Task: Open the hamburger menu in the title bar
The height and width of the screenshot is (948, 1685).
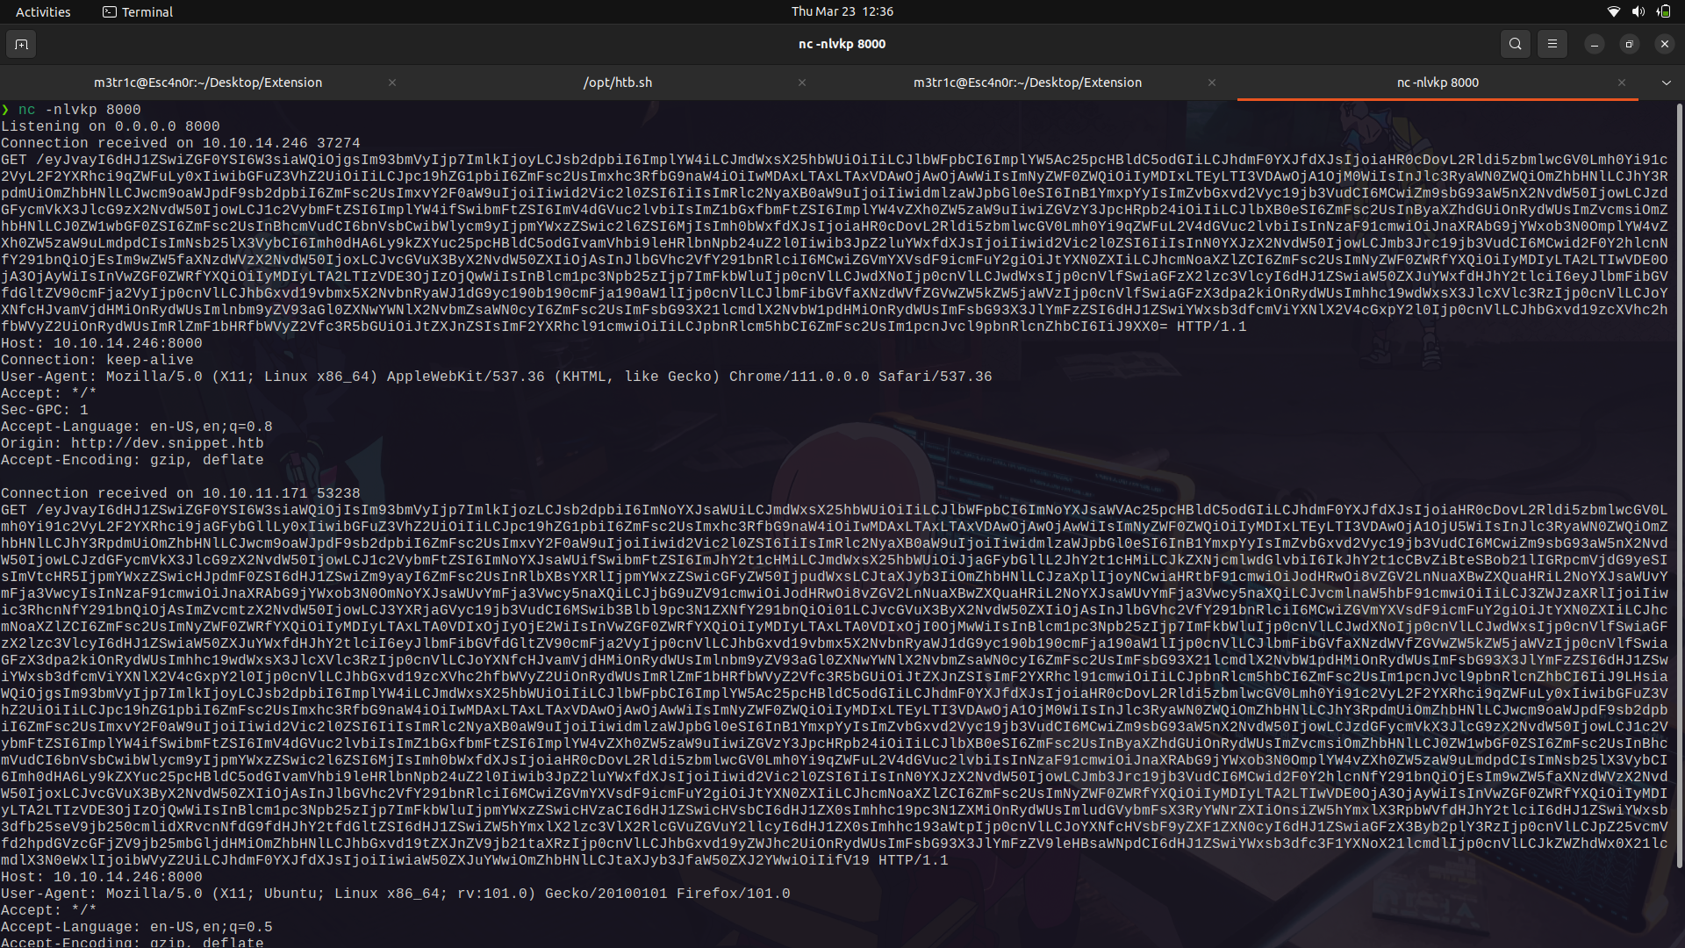Action: 1552,43
